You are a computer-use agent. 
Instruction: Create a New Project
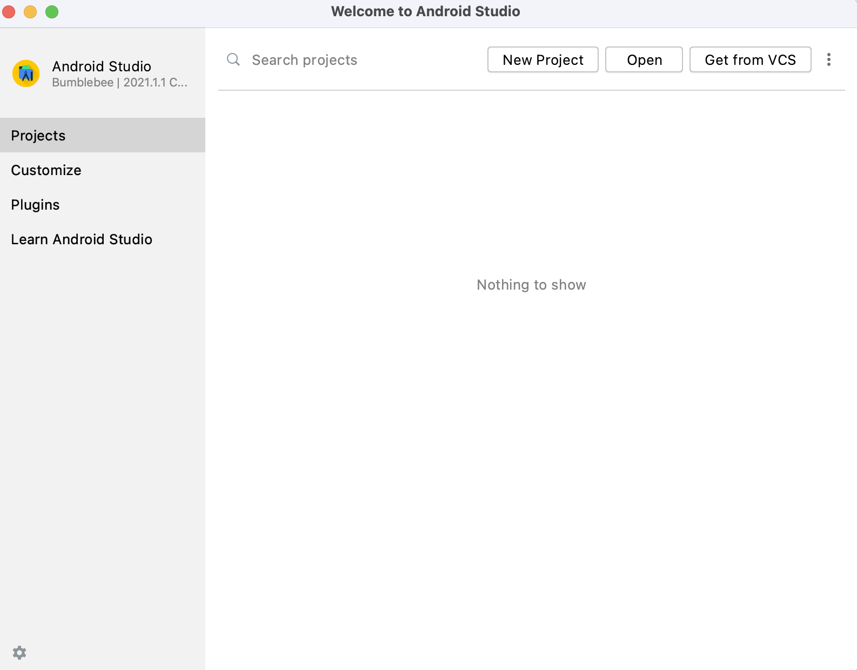543,59
